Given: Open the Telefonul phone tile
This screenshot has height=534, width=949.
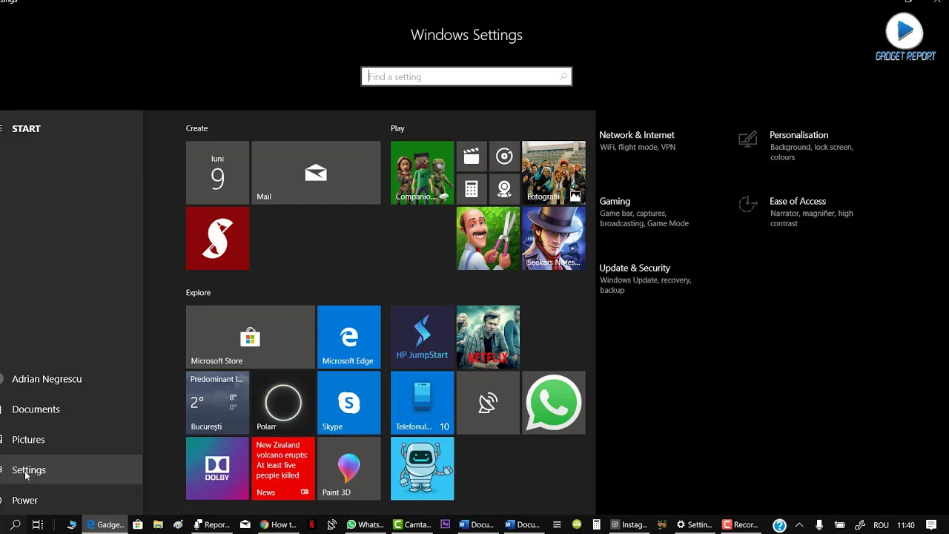Looking at the screenshot, I should [x=422, y=403].
